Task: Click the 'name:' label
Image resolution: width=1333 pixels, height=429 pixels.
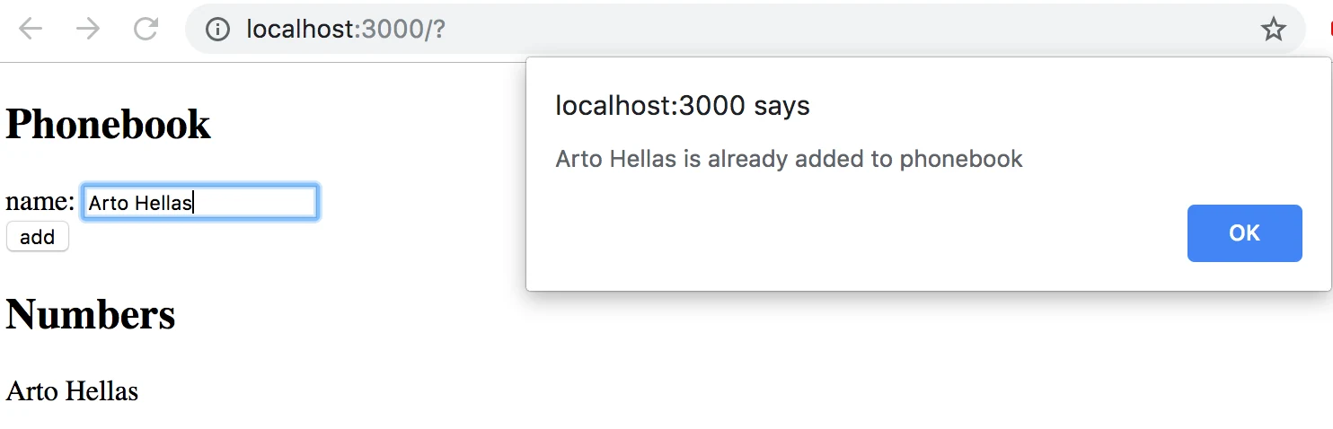Action: tap(40, 202)
